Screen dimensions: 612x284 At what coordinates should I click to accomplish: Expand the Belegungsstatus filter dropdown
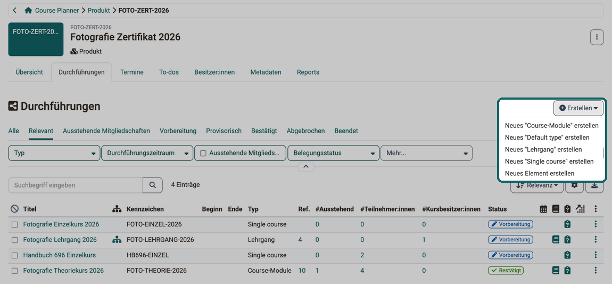(333, 153)
